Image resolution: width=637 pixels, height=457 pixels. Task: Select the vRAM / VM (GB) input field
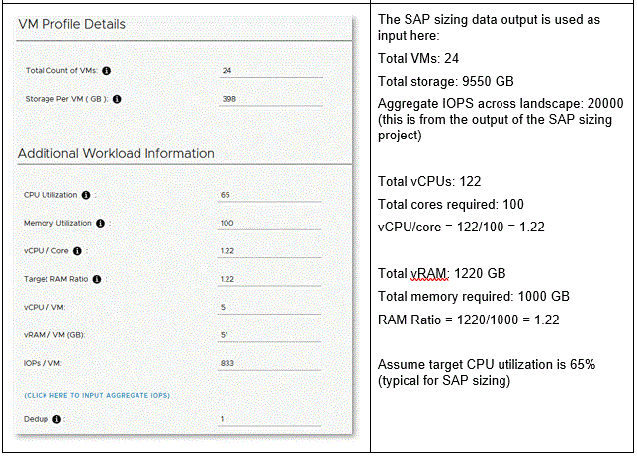tap(270, 335)
